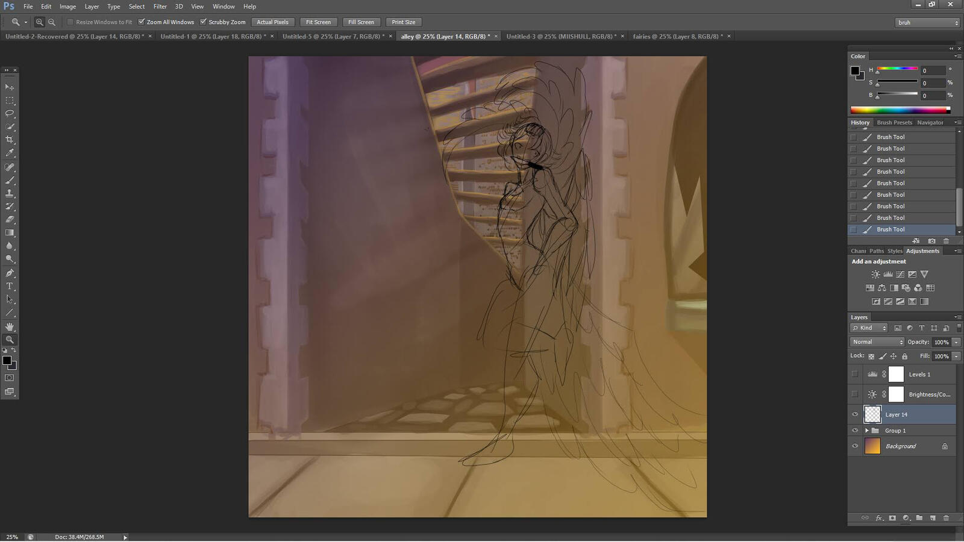964x542 pixels.
Task: Disable the Scrubby Zoom checkbox
Action: (204, 22)
